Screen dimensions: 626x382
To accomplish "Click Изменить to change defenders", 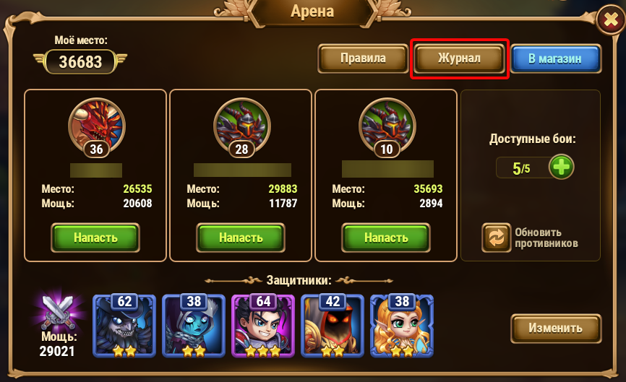I will 556,328.
